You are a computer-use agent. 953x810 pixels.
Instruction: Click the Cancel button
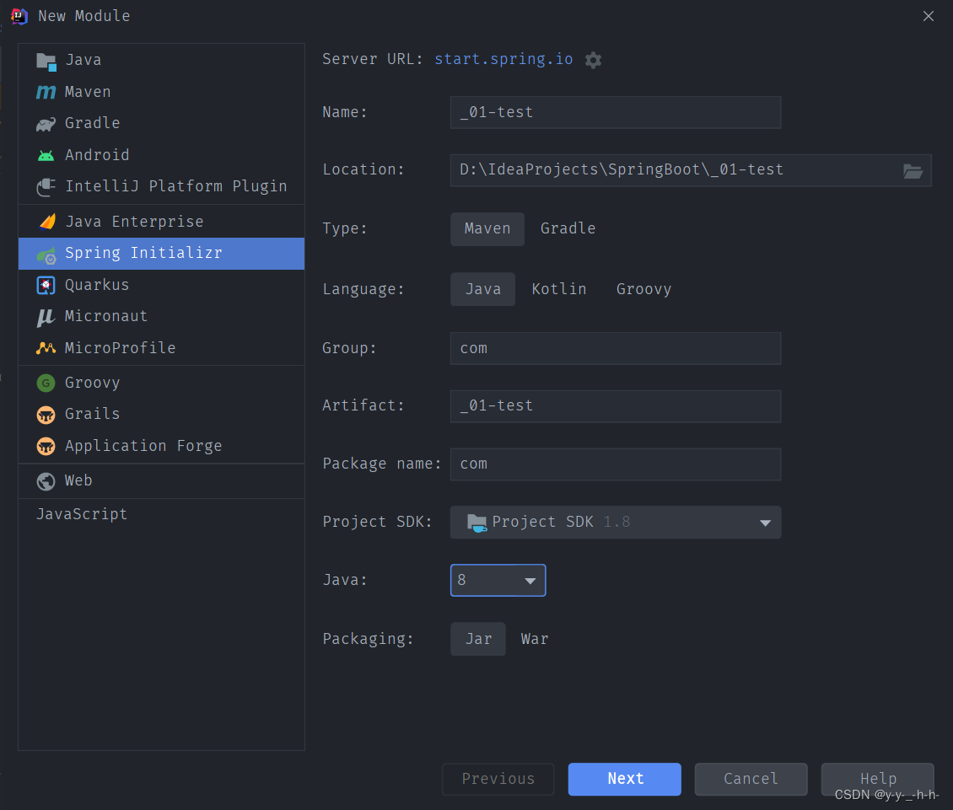click(751, 779)
